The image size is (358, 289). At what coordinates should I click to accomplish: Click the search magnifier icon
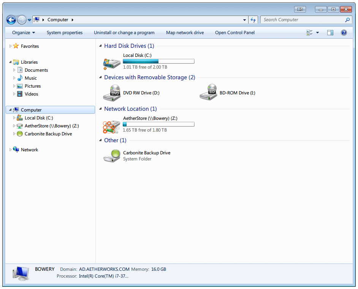coord(347,20)
